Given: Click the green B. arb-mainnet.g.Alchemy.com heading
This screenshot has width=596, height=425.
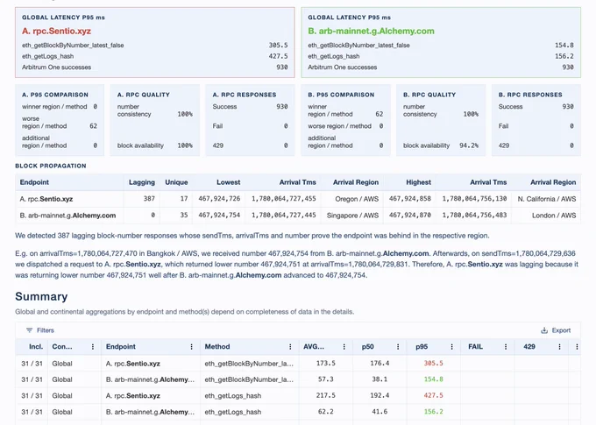Looking at the screenshot, I should 371,32.
